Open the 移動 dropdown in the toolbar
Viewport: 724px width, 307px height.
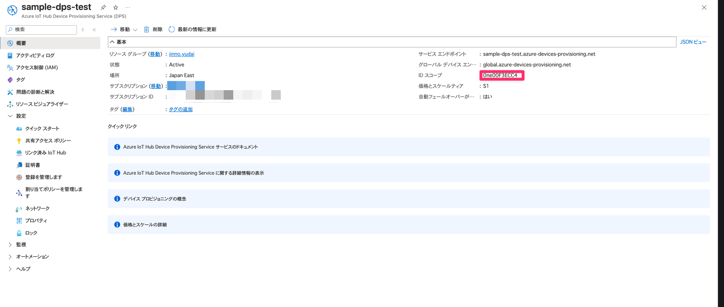[124, 29]
